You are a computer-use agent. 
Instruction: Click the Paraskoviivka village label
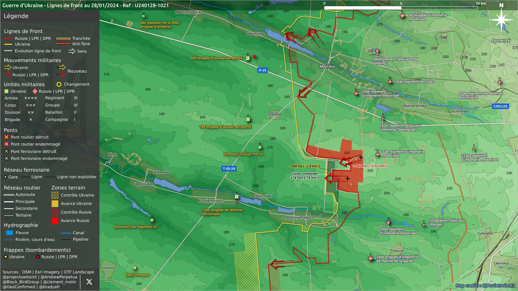[261, 196]
